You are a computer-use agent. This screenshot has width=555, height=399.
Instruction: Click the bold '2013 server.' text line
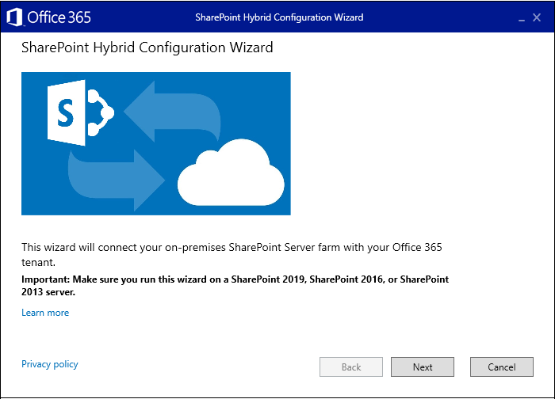click(48, 292)
